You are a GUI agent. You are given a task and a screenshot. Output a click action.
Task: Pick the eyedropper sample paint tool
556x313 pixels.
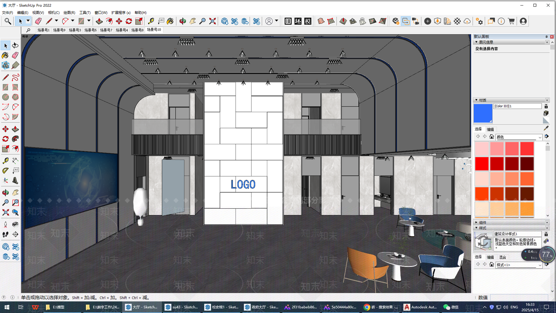click(546, 128)
